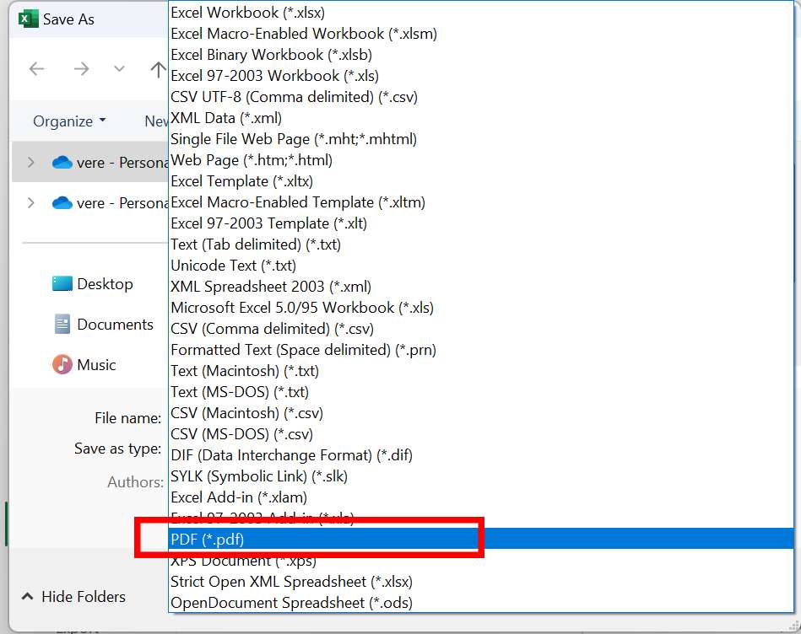This screenshot has width=801, height=634.
Task: Select Text (MS-DOS) (*.txt)
Action: point(481,392)
